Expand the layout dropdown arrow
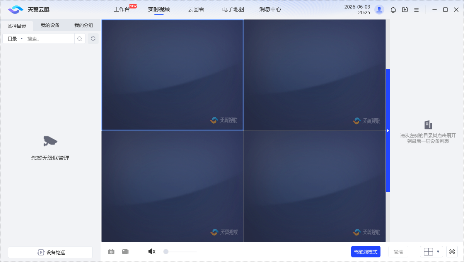The height and width of the screenshot is (262, 464). [438, 252]
